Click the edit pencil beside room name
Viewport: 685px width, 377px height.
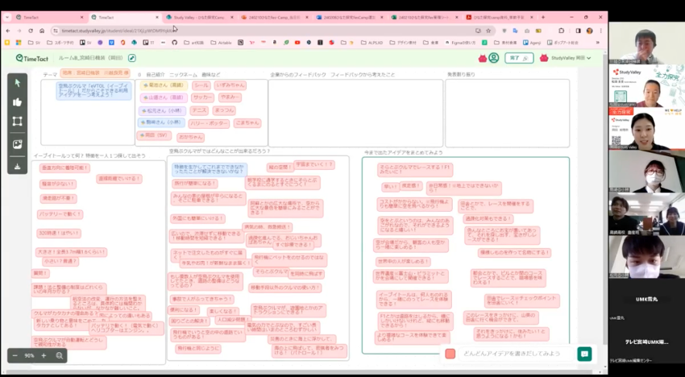(132, 58)
